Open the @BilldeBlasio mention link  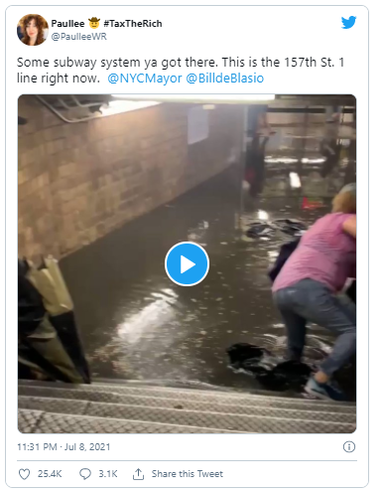[225, 79]
